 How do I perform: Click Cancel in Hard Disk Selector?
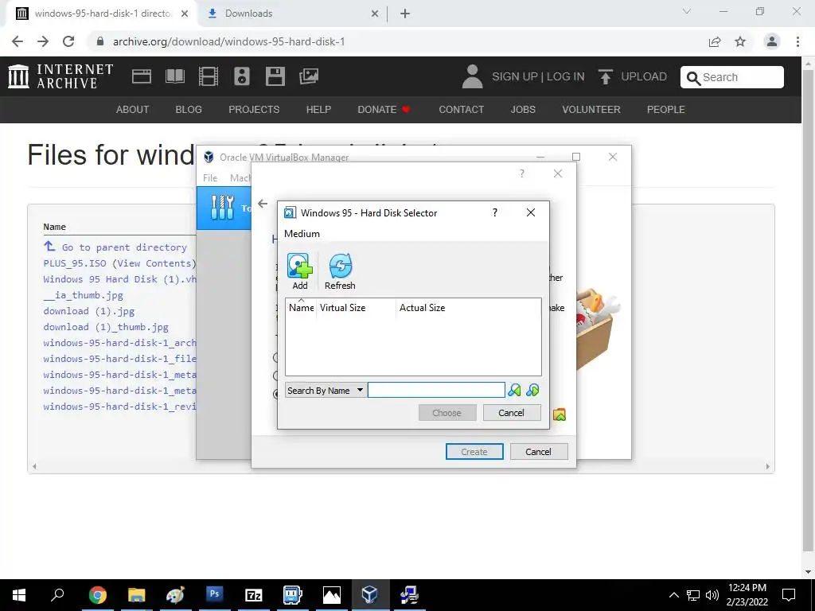pyautogui.click(x=512, y=413)
